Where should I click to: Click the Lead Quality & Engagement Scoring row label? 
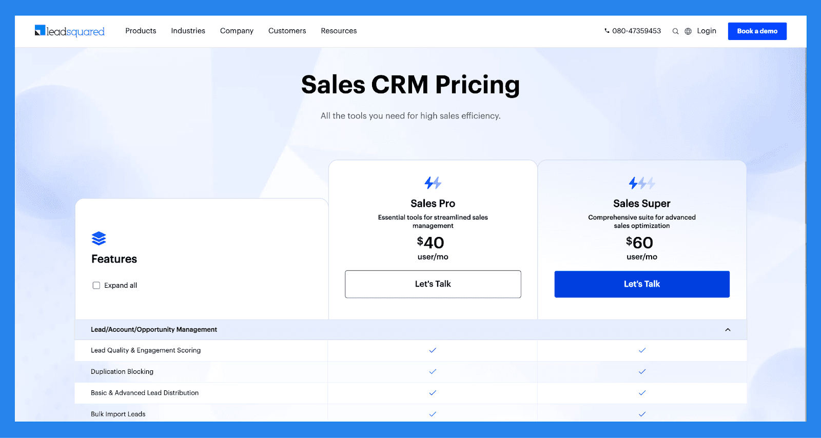[x=146, y=350]
